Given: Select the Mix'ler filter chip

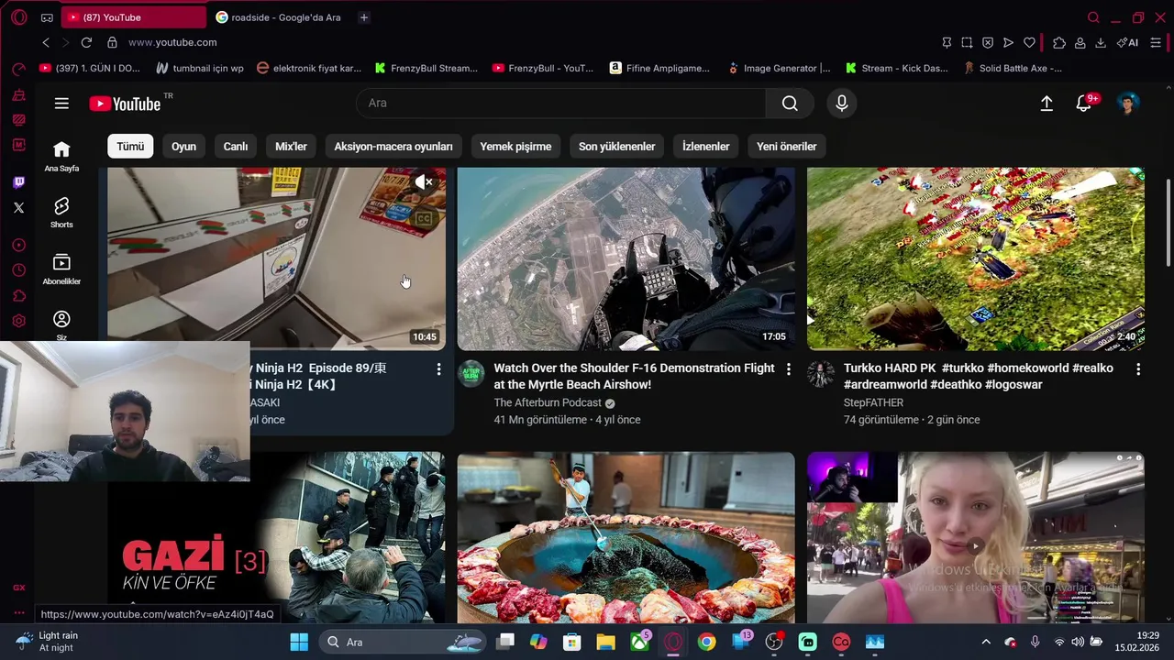Looking at the screenshot, I should (292, 147).
